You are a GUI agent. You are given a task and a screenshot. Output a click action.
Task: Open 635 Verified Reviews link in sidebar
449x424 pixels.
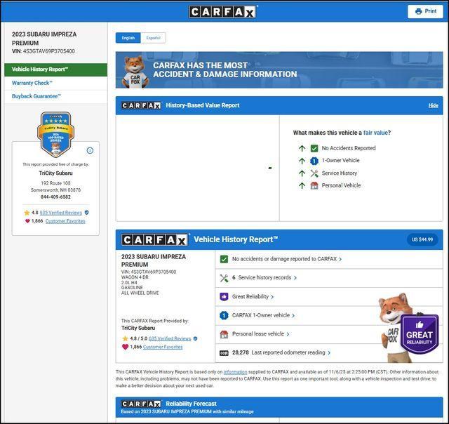pyautogui.click(x=61, y=212)
